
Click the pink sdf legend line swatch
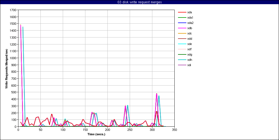point(182,49)
